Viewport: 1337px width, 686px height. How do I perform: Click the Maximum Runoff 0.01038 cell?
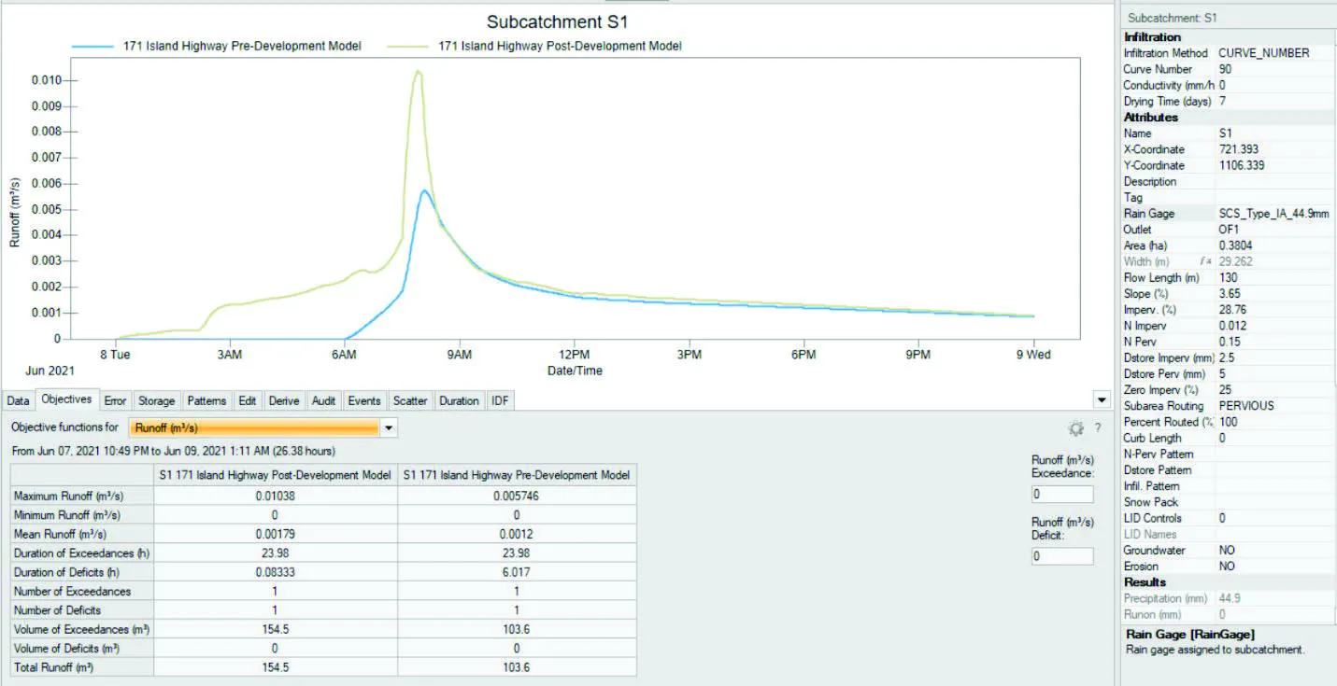pos(276,496)
